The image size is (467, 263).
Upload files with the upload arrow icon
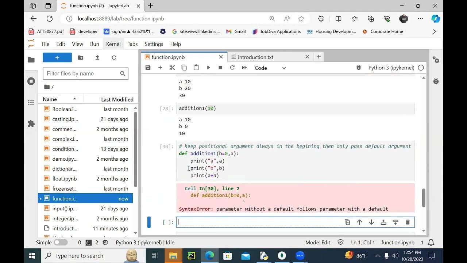[97, 57]
